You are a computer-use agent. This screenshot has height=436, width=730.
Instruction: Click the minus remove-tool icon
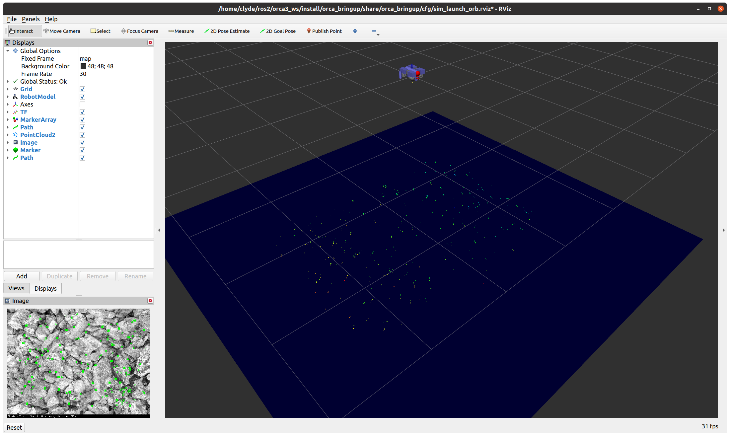click(374, 31)
